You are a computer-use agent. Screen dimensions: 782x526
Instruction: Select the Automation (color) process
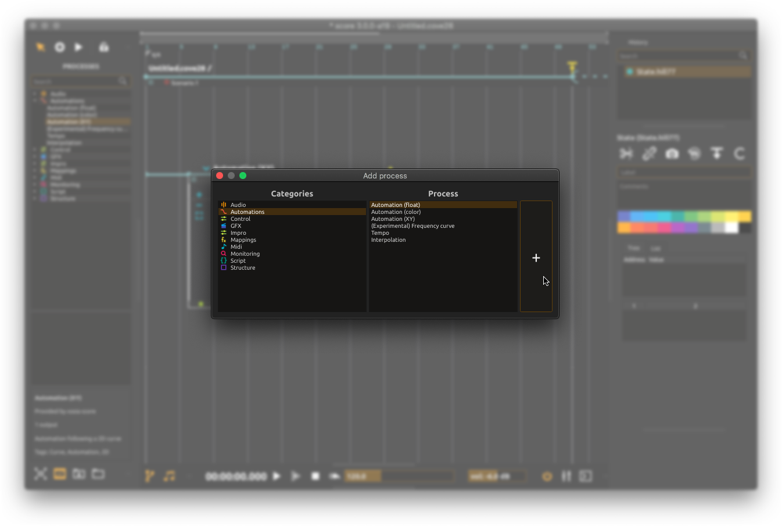443,212
